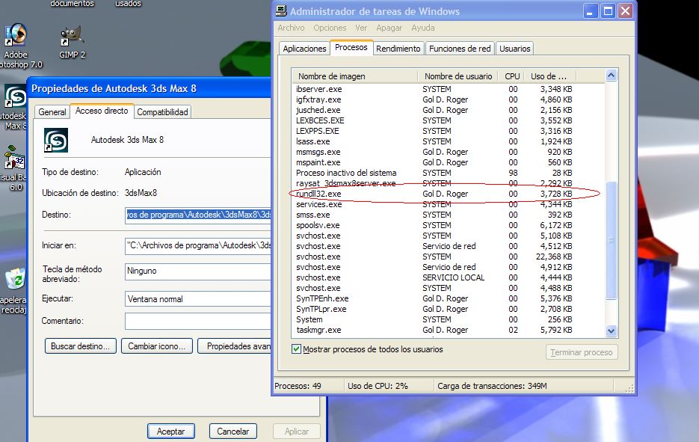Open the Opciones menu

point(330,28)
